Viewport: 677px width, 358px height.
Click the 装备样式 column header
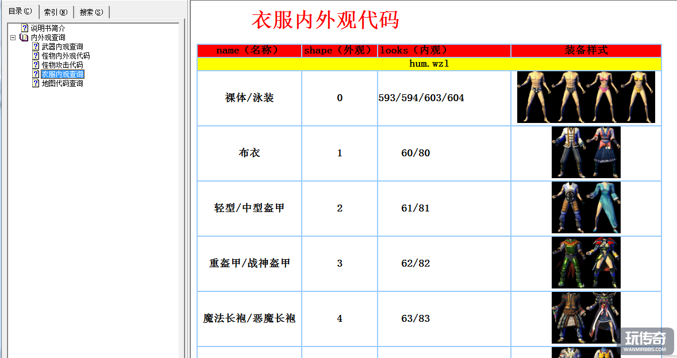[586, 51]
